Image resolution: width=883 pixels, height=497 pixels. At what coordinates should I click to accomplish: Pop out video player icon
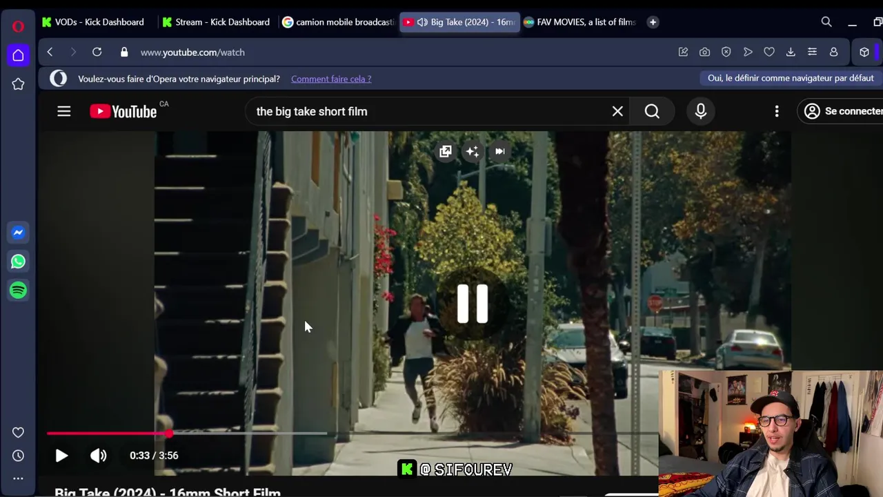pos(446,151)
